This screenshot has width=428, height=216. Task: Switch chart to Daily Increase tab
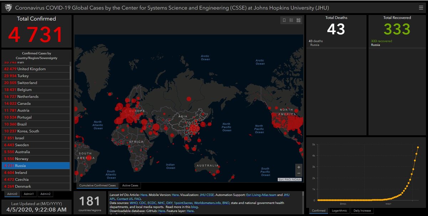[362, 211]
